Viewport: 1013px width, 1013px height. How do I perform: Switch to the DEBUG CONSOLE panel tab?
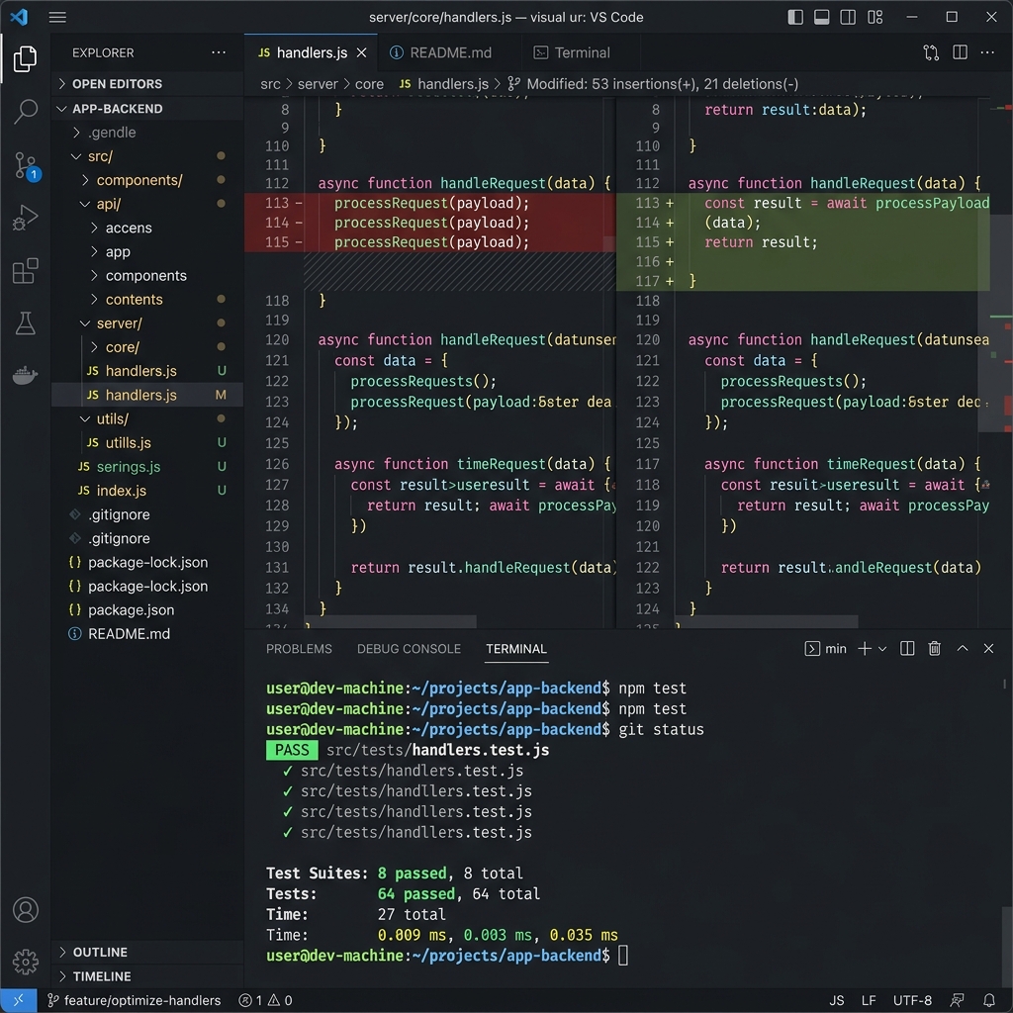click(x=409, y=649)
